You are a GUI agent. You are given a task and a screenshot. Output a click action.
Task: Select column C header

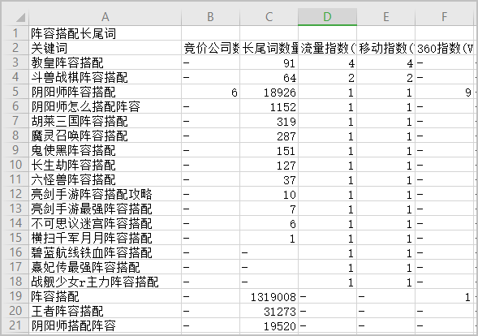(269, 17)
